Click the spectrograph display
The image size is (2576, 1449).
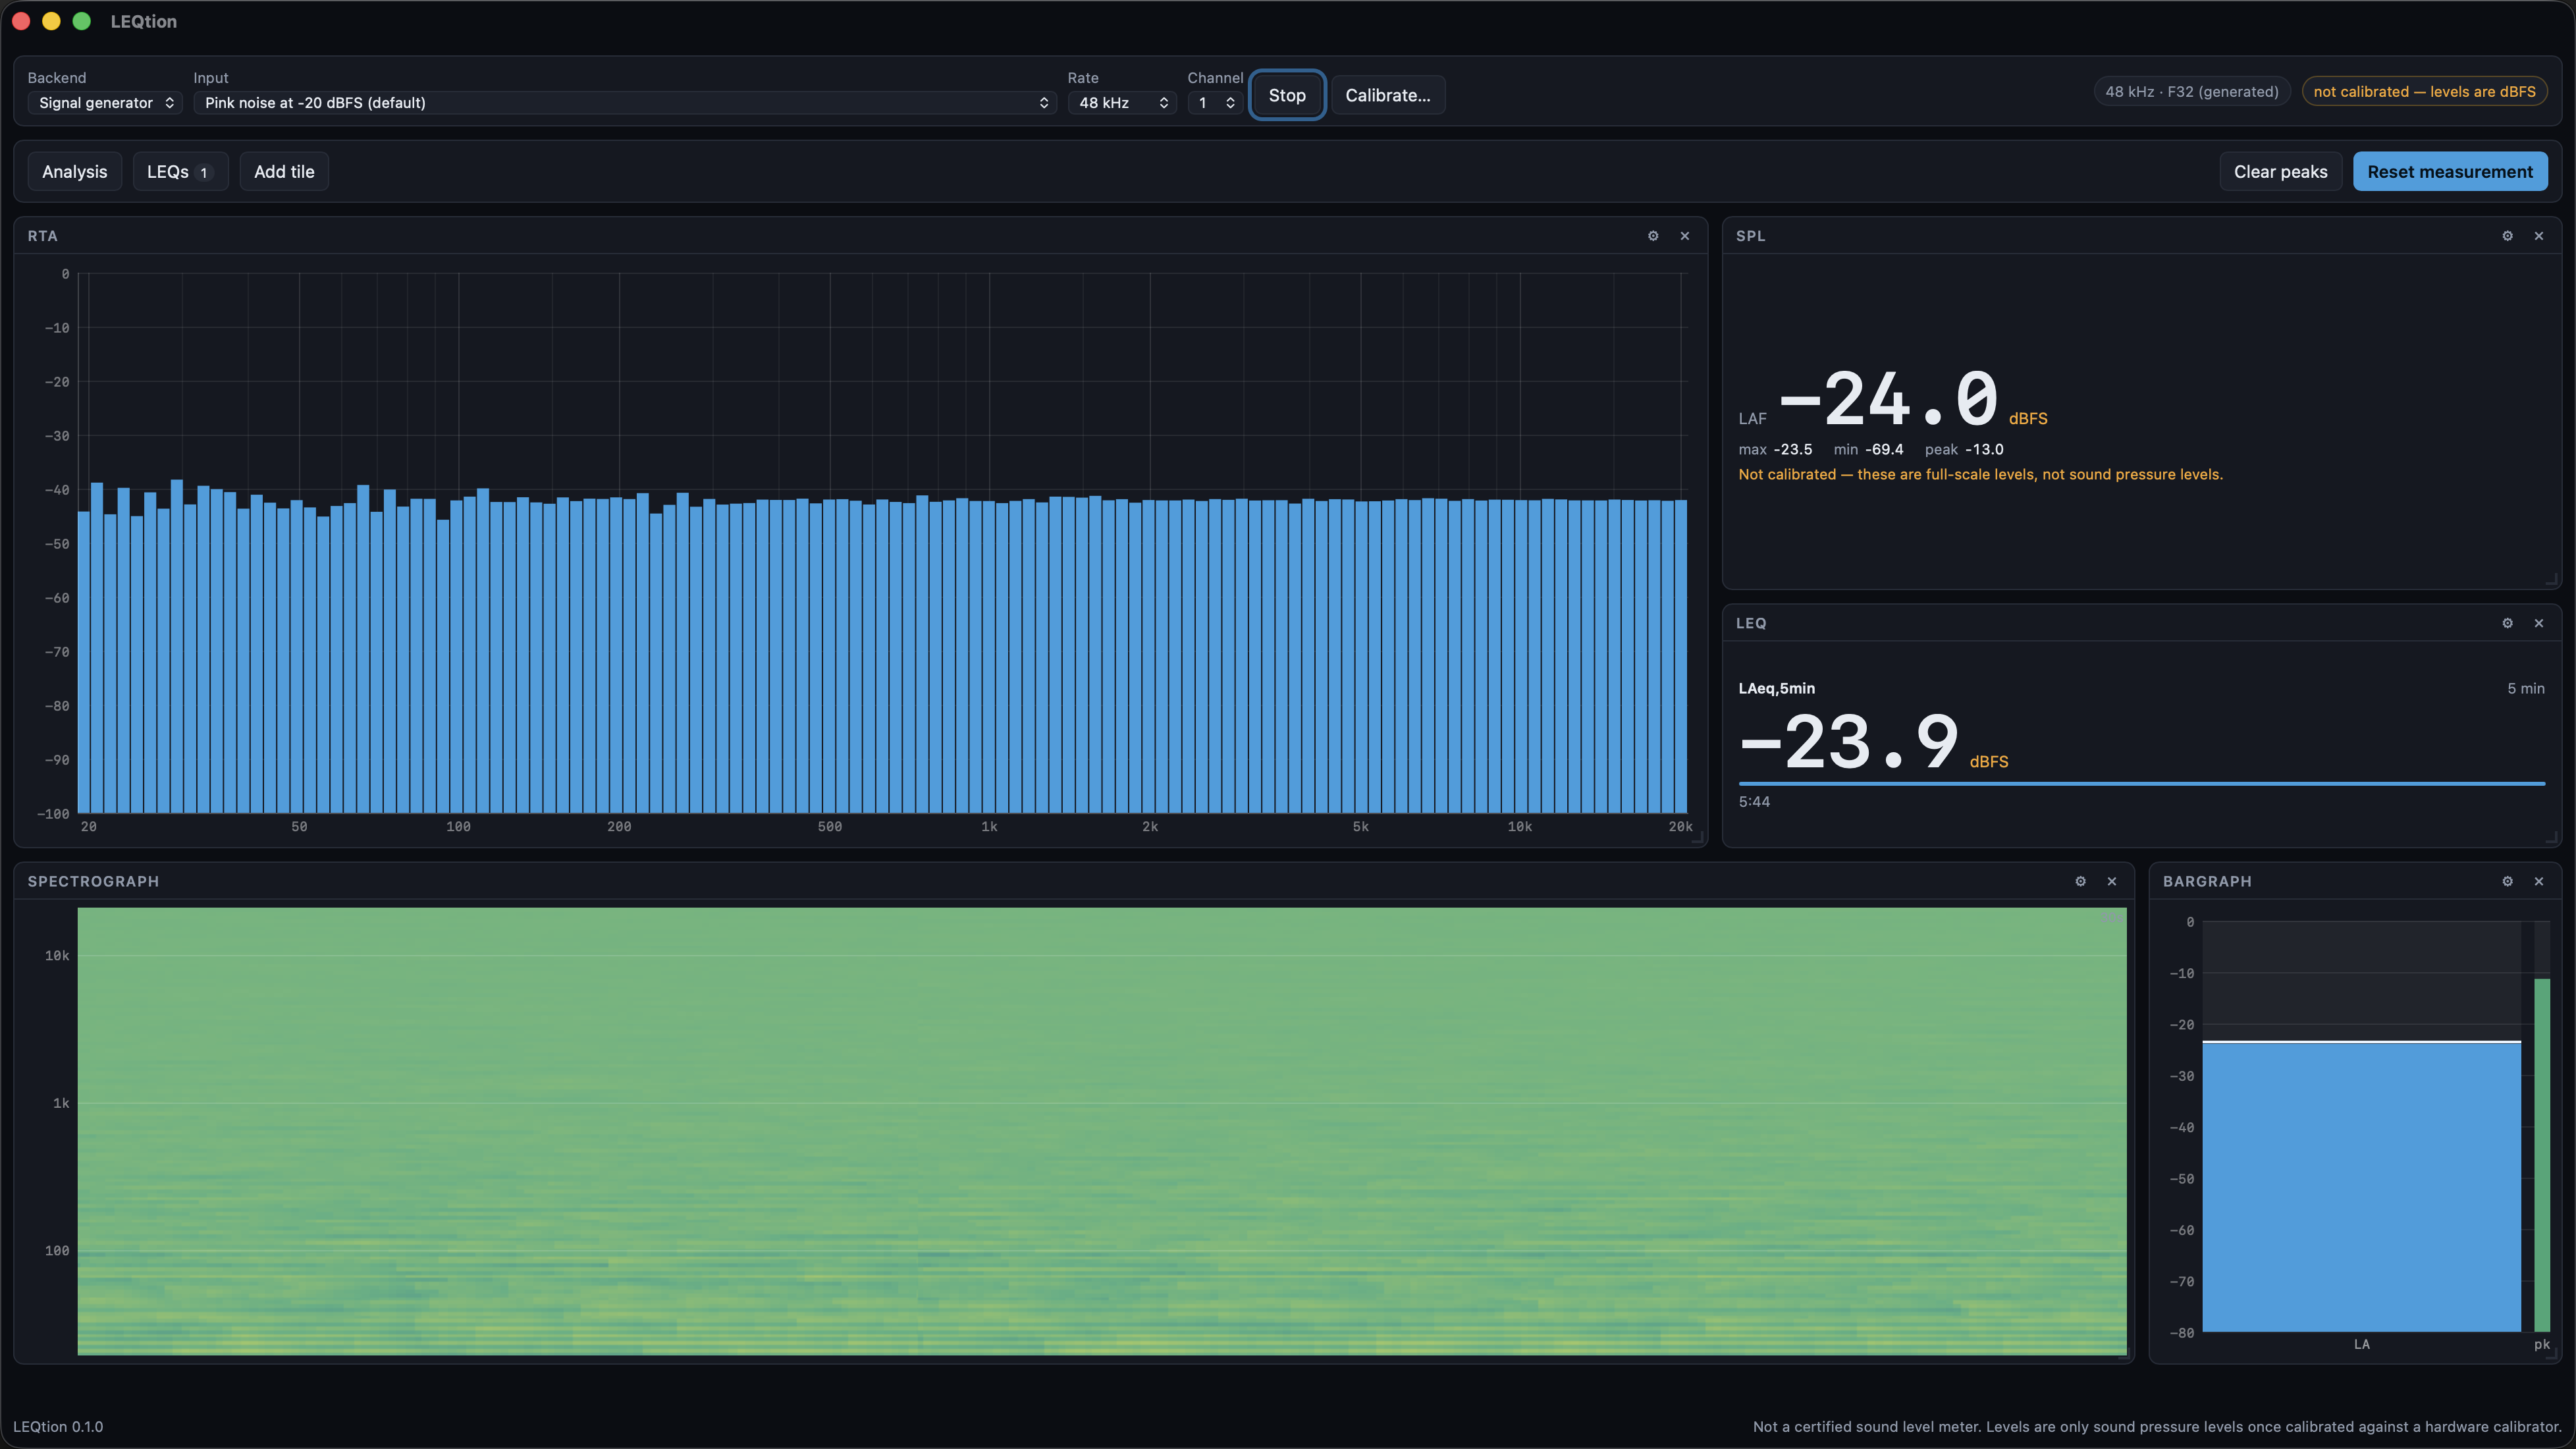pyautogui.click(x=1102, y=1131)
